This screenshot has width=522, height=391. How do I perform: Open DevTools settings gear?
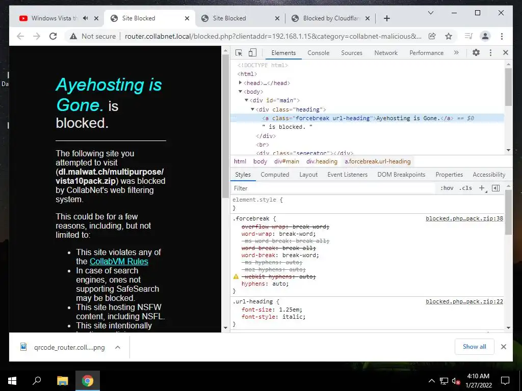pos(476,52)
